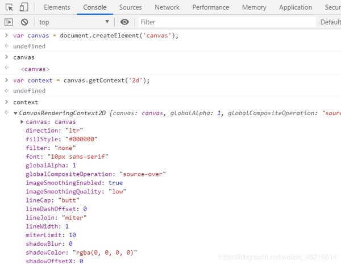
Task: Open the Memory tab
Action: pos(254,7)
